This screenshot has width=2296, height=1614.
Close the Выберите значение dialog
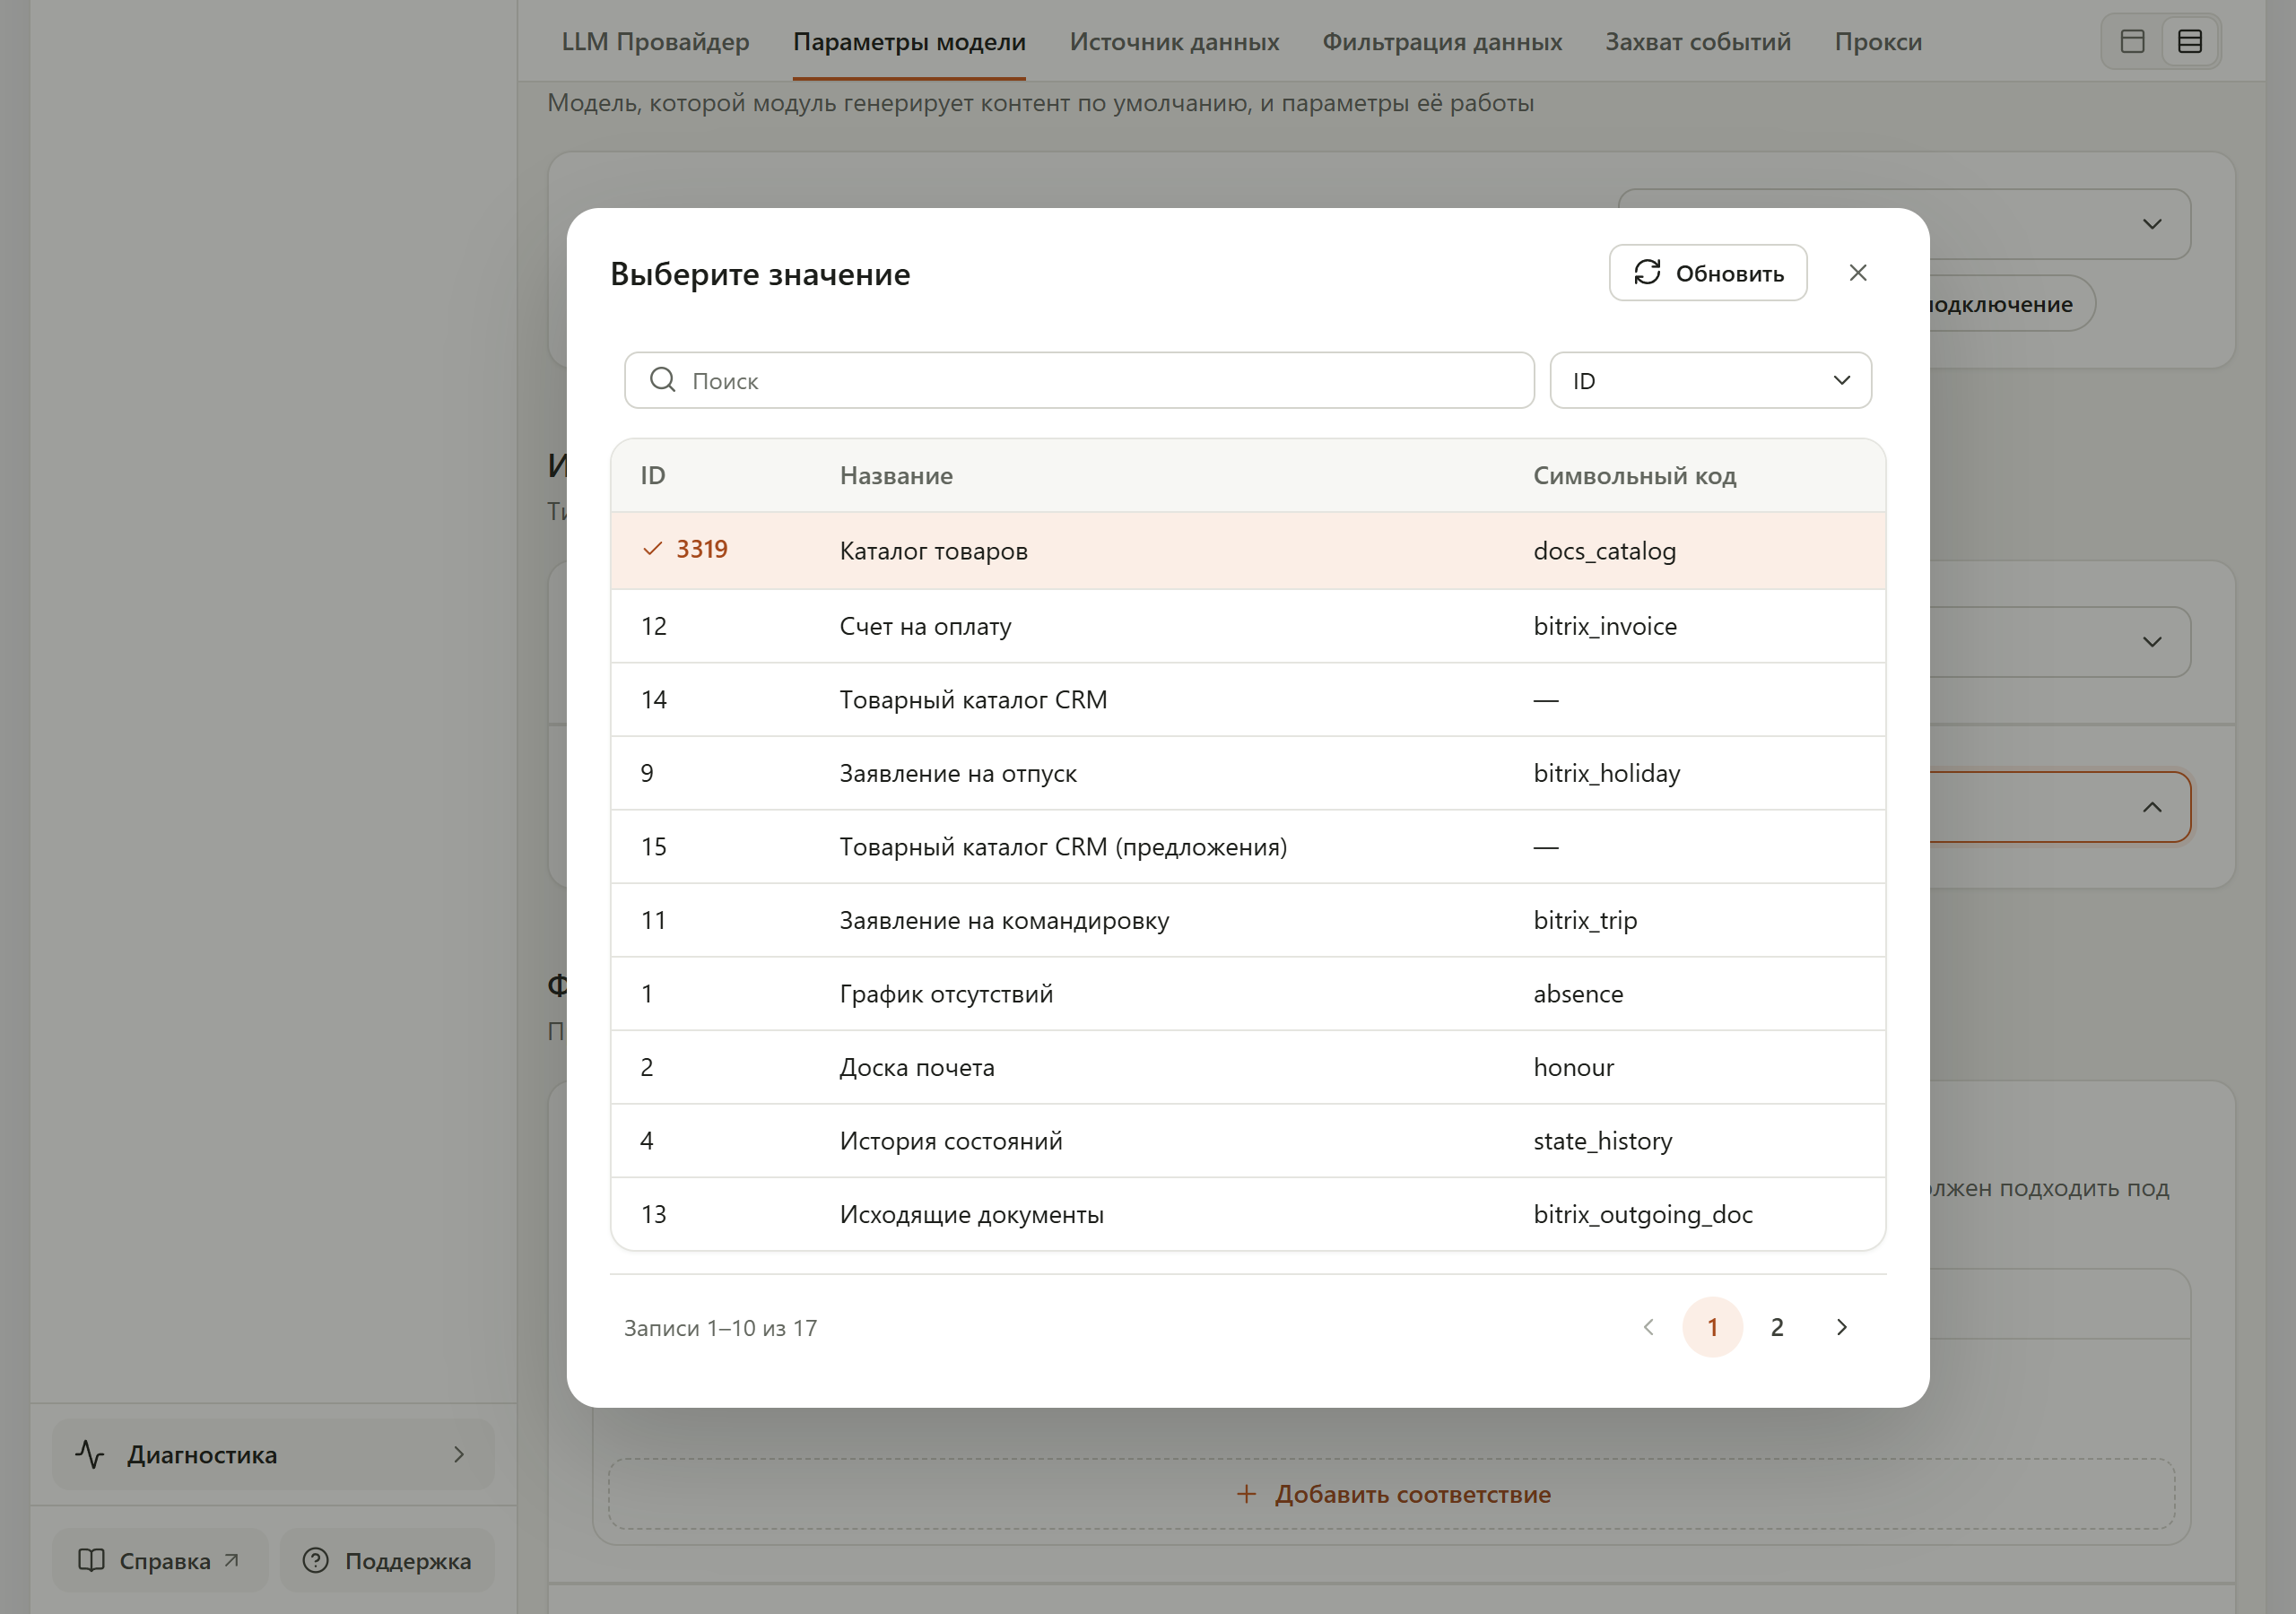tap(1858, 273)
